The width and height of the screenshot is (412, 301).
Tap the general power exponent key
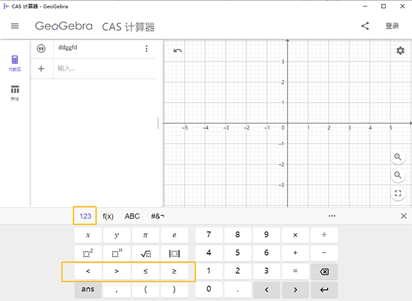point(117,253)
